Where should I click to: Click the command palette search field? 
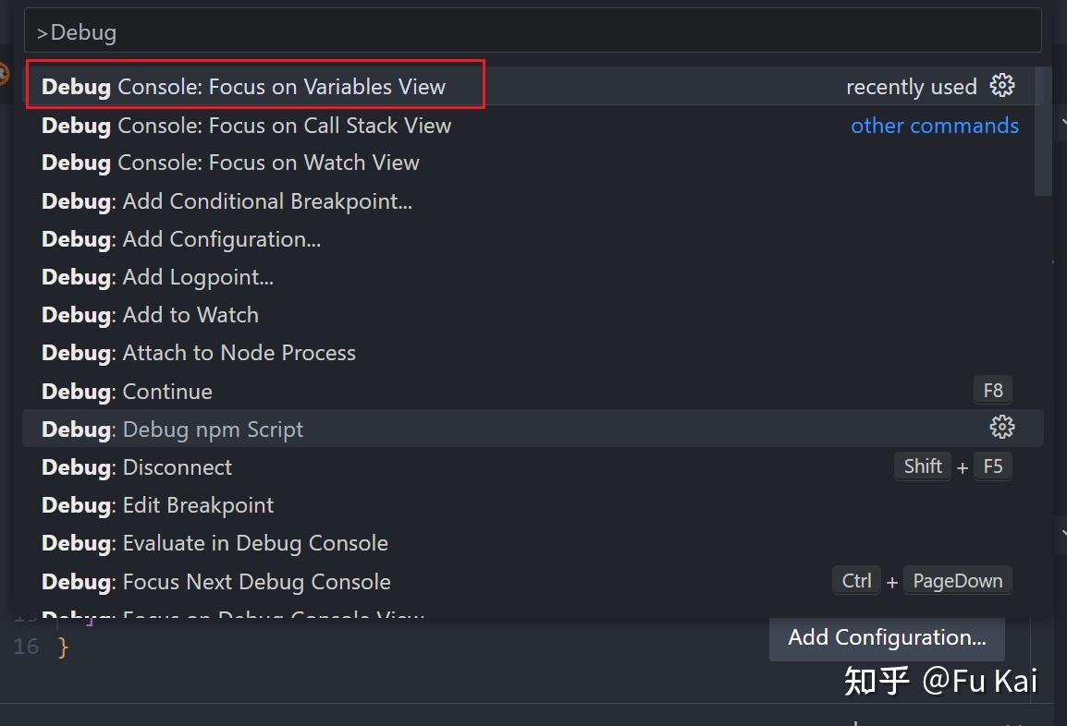532,30
